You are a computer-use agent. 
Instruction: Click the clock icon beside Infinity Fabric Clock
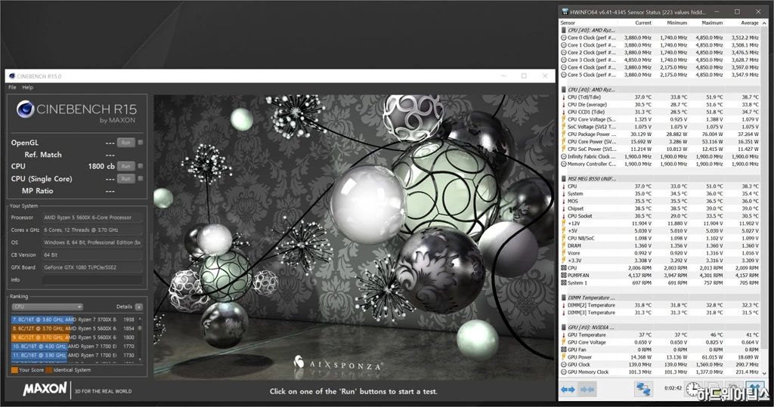[x=563, y=156]
